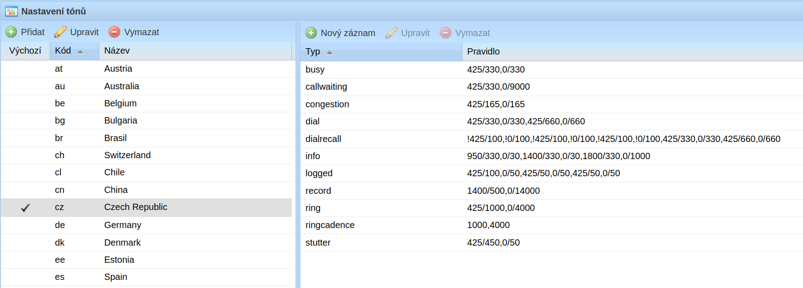Image resolution: width=803 pixels, height=288 pixels.
Task: Select the Spain row
Action: 147,277
